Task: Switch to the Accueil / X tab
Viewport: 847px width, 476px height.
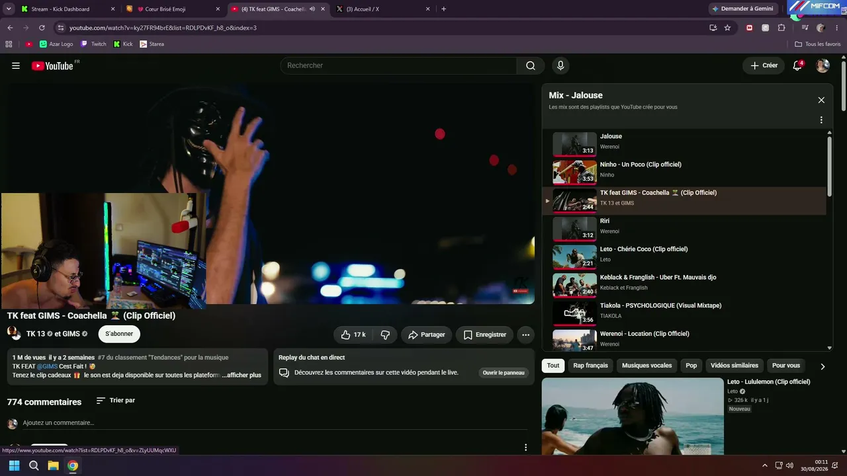Action: click(x=384, y=9)
